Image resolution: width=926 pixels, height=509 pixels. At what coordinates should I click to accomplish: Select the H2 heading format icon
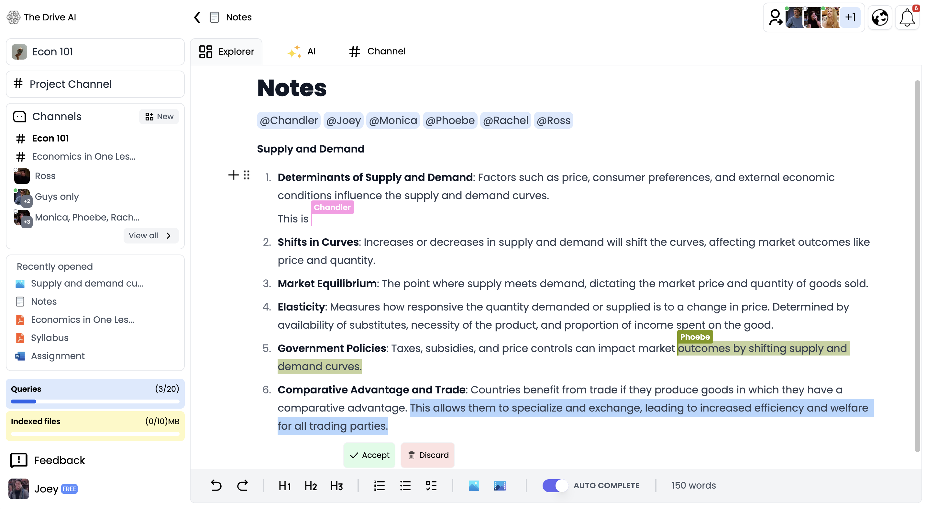(x=311, y=485)
